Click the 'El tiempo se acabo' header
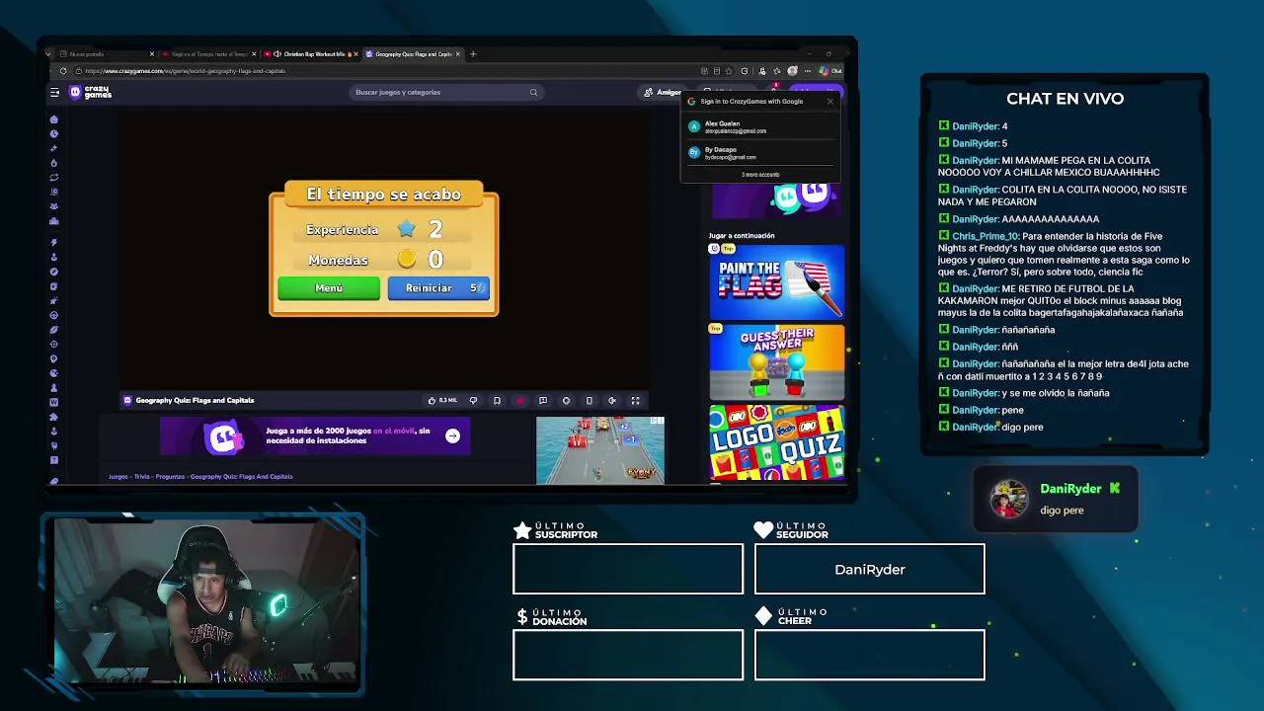The width and height of the screenshot is (1264, 711). 383,195
